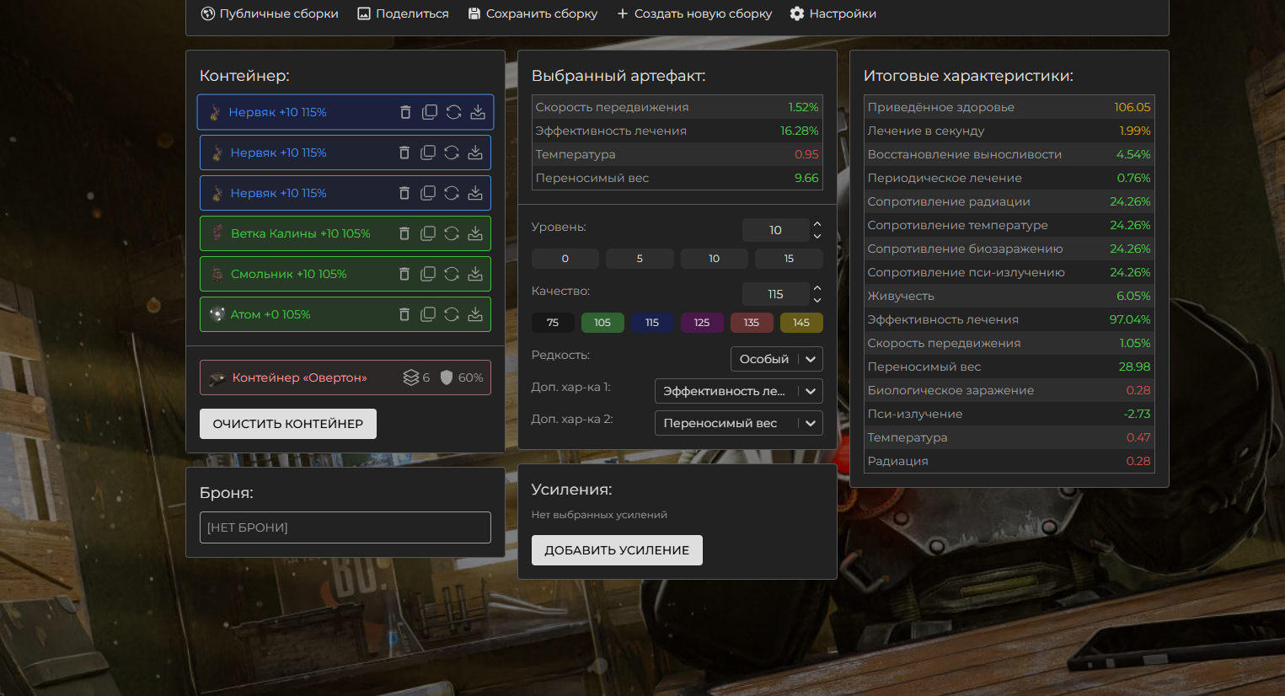Increase the Качество value with up arrow
This screenshot has height=696, width=1285.
[x=817, y=288]
